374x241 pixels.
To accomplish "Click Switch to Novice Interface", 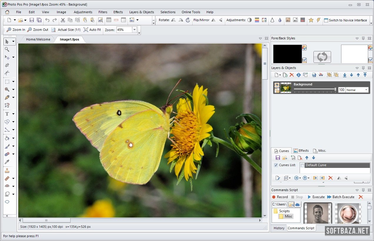I will point(345,20).
